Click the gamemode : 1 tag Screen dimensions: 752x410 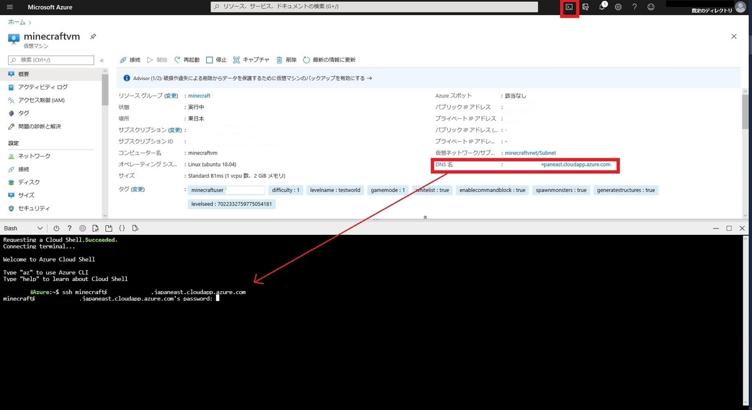(x=388, y=190)
